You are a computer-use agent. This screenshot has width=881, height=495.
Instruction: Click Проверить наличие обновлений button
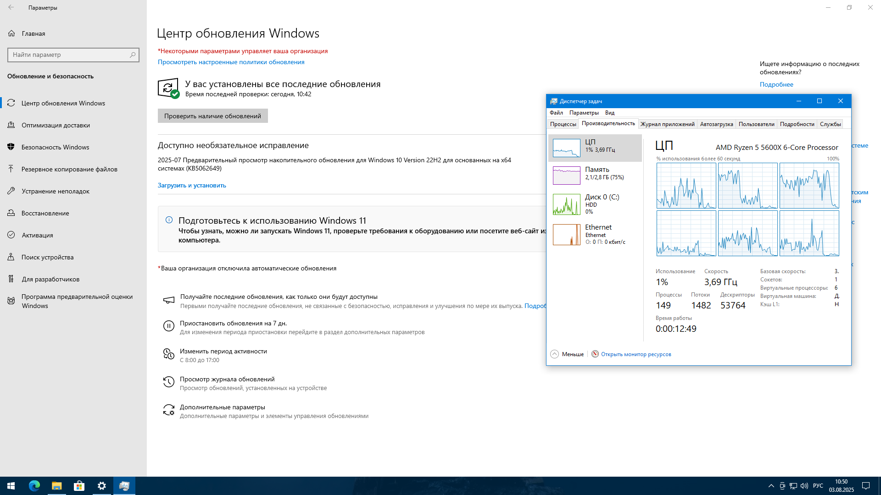[212, 116]
